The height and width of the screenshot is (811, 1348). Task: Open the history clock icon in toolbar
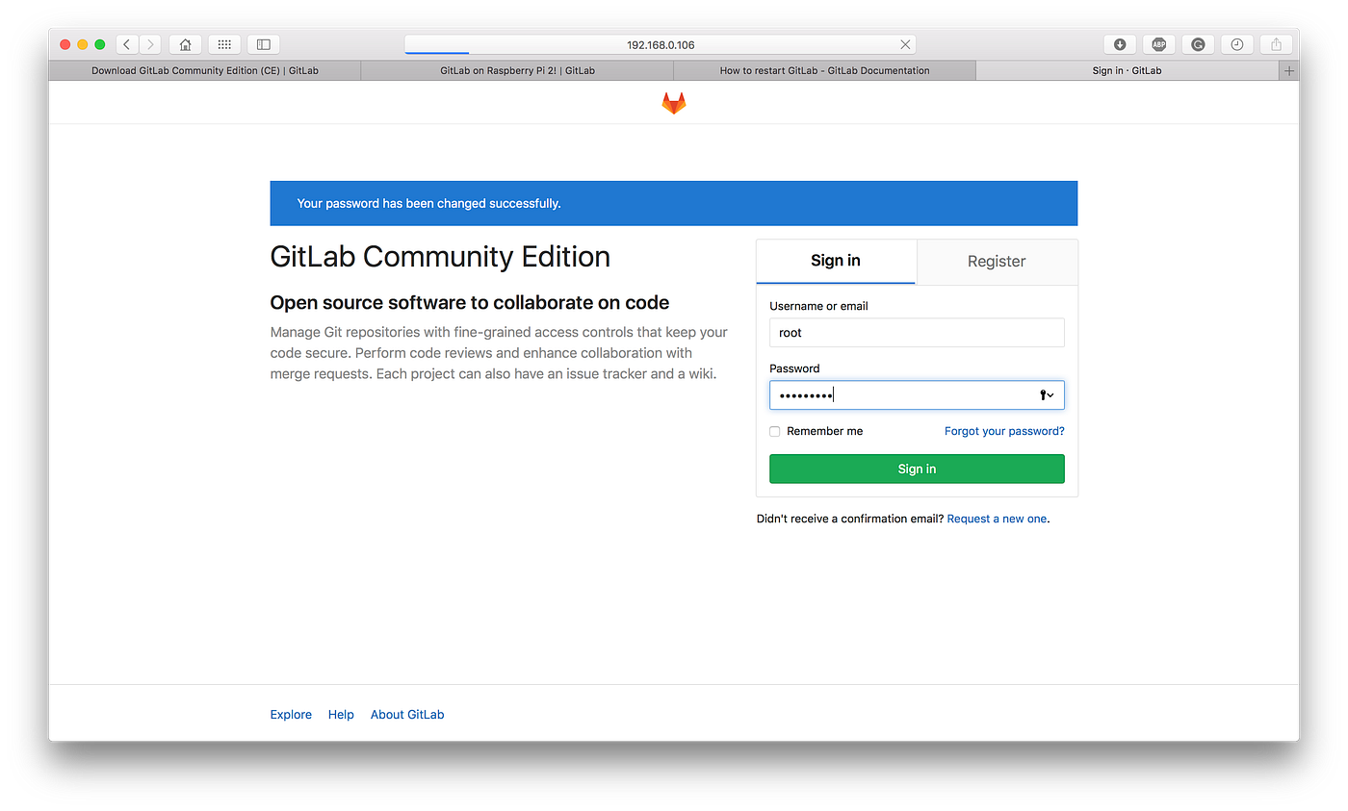tap(1236, 44)
